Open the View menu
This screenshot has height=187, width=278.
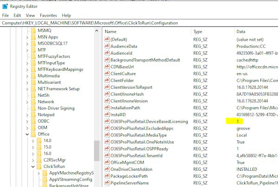coord(30,15)
